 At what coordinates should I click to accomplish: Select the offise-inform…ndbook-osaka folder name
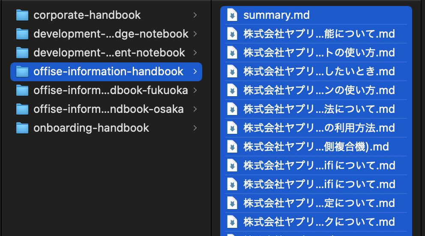pyautogui.click(x=108, y=109)
